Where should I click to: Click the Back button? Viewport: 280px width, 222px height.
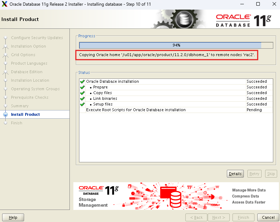196,217
